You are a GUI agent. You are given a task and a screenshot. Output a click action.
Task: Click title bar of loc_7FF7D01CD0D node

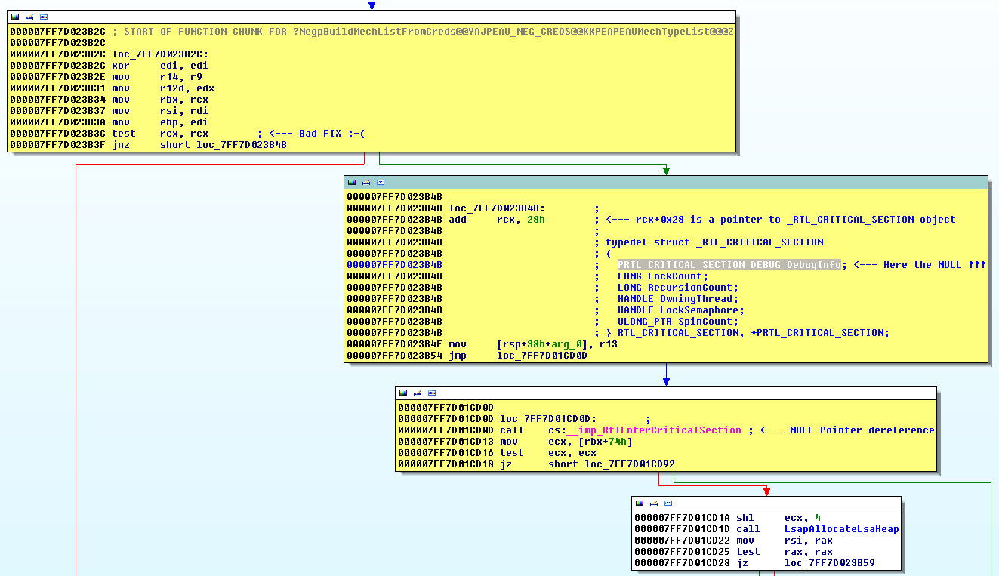coord(666,393)
